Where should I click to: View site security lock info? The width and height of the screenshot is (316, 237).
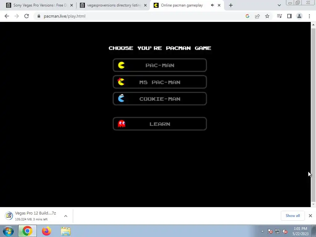coord(39,16)
